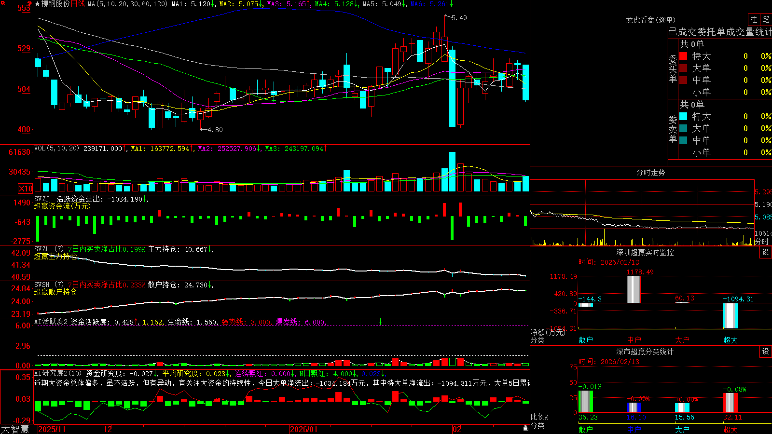Click the 大智慧 logo at bottom-left
Viewport: 772px width, 434px height.
coord(15,429)
